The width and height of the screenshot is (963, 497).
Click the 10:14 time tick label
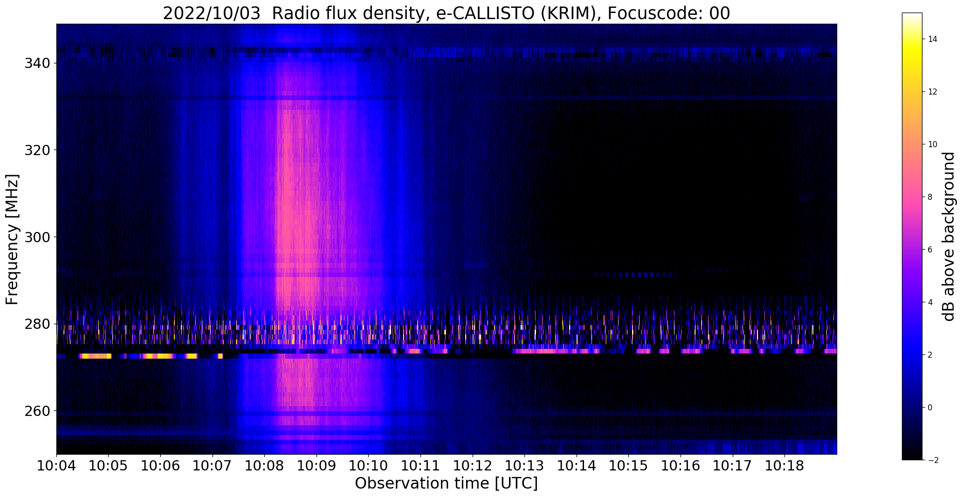click(577, 466)
